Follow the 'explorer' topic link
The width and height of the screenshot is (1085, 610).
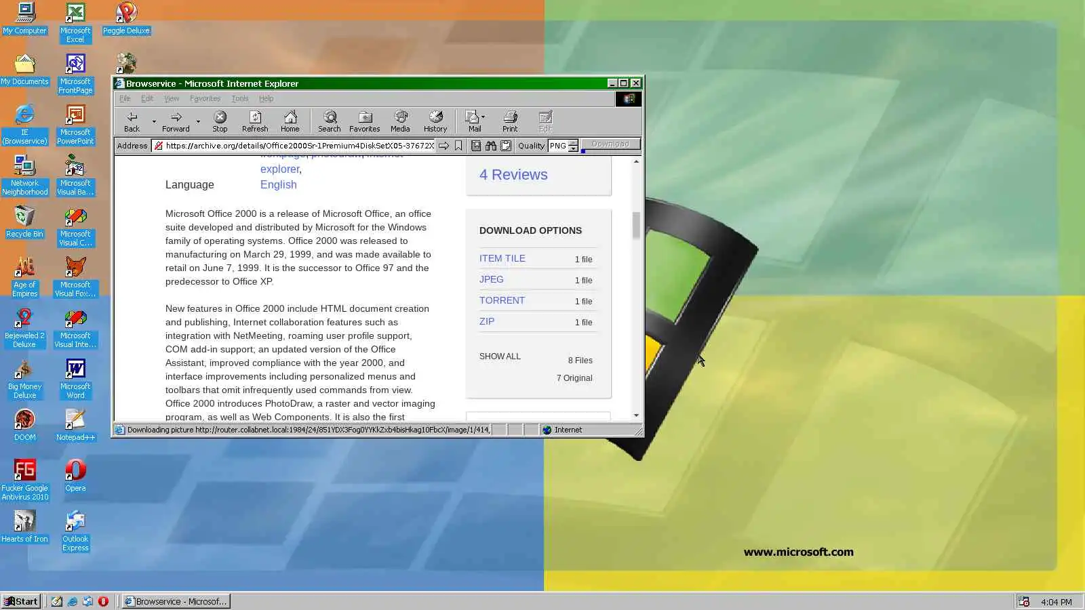pyautogui.click(x=280, y=169)
